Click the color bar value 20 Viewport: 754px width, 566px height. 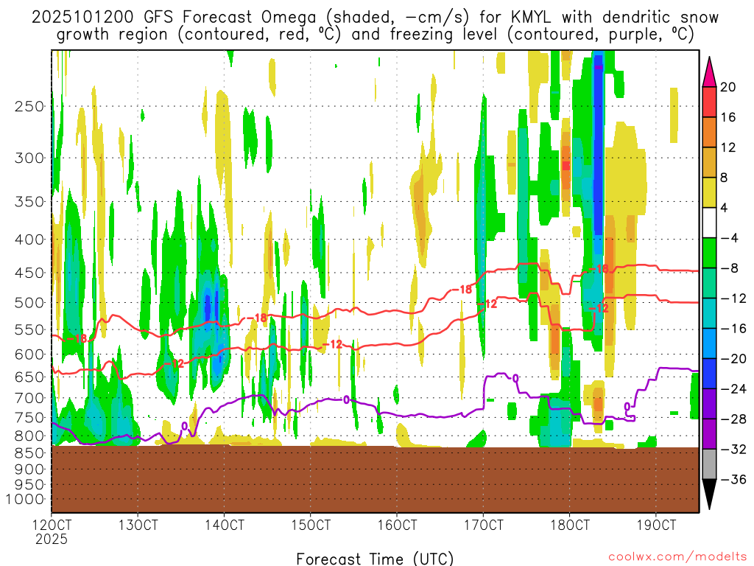(728, 87)
